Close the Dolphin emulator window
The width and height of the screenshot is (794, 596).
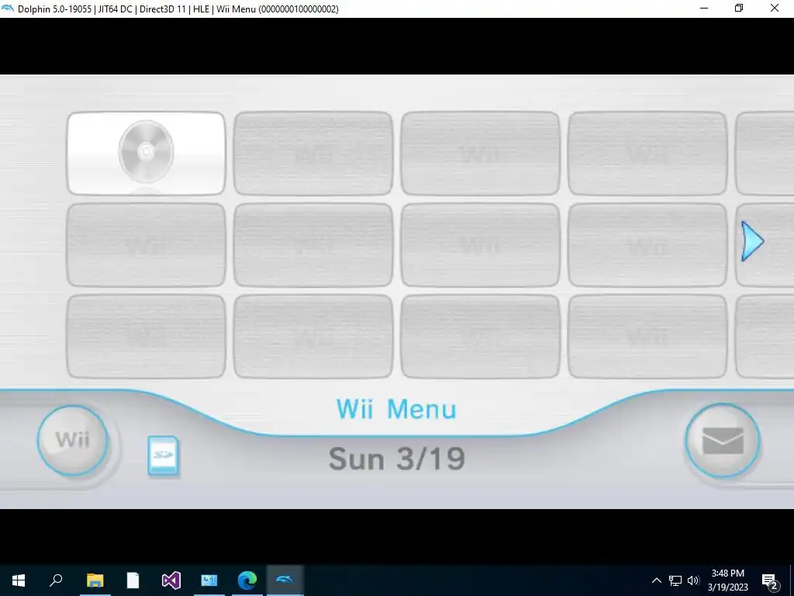coord(775,8)
